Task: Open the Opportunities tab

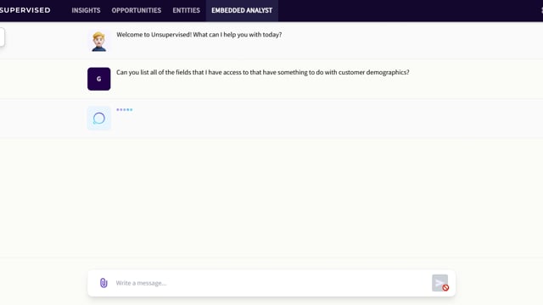Action: pos(136,10)
